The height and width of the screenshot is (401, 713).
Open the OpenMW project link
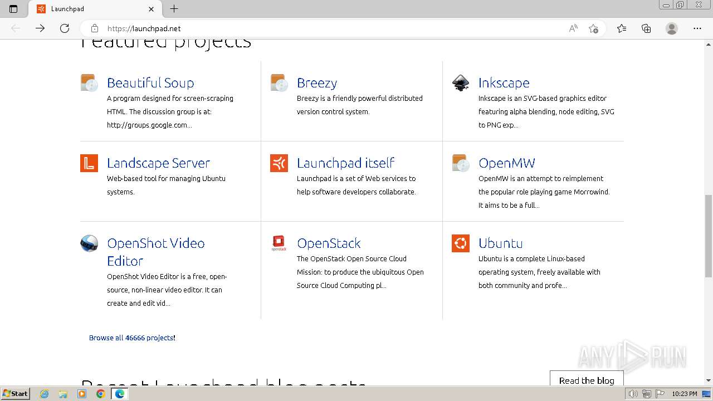coord(507,163)
